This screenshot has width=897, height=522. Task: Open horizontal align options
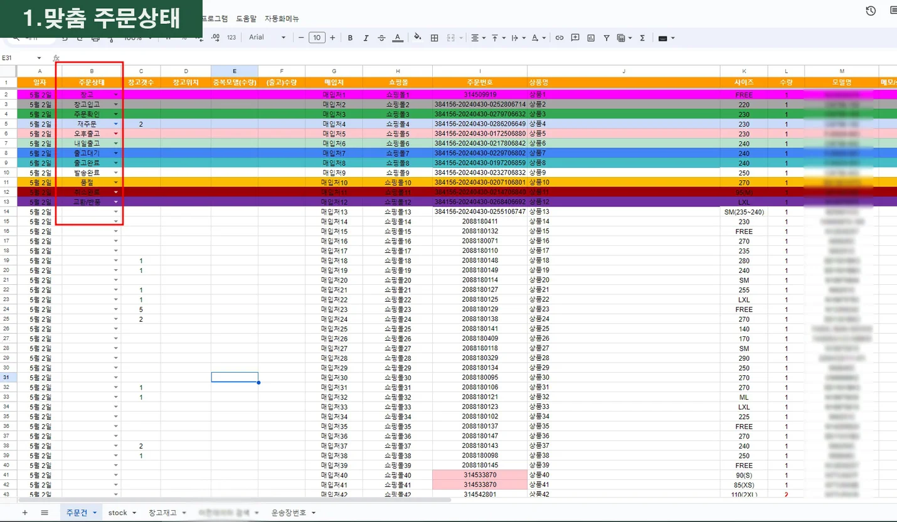[x=478, y=38]
